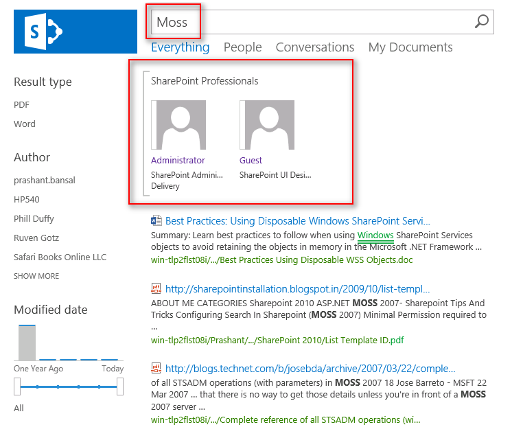
Task: Open the blogs.technet.com josebda result title
Action: [310, 368]
